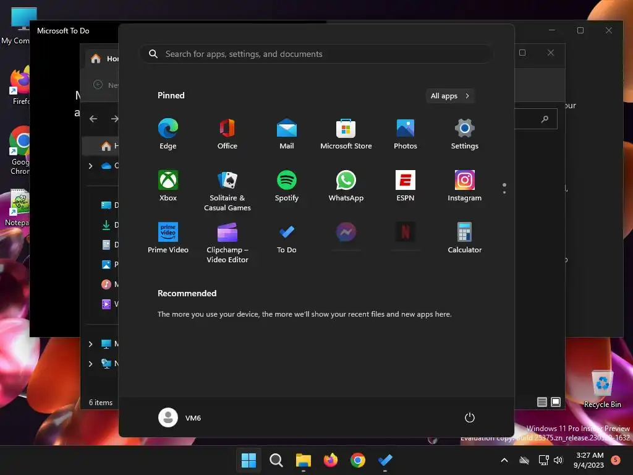This screenshot has height=475, width=633.
Task: Launch the Xbox app
Action: pyautogui.click(x=168, y=186)
